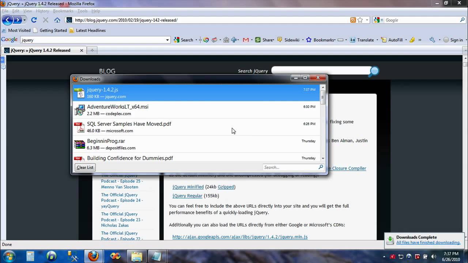
Task: Open the Google Toolbar Share dropdown arrow
Action: [x=273, y=40]
